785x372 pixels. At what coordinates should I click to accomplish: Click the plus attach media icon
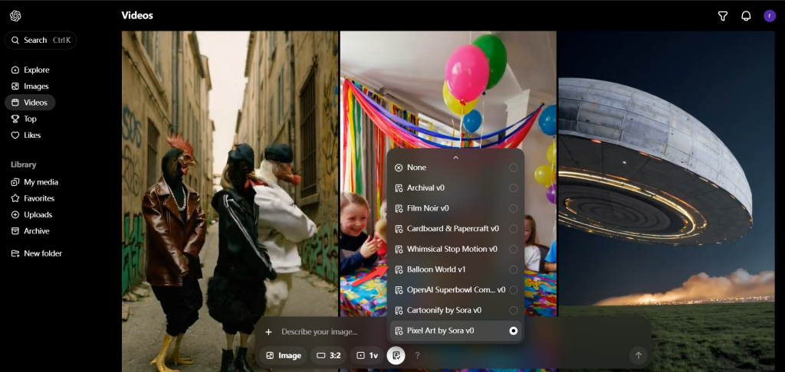(x=268, y=332)
